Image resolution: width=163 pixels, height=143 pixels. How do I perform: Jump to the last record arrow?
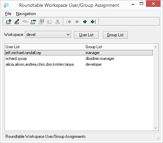pyautogui.click(x=93, y=22)
